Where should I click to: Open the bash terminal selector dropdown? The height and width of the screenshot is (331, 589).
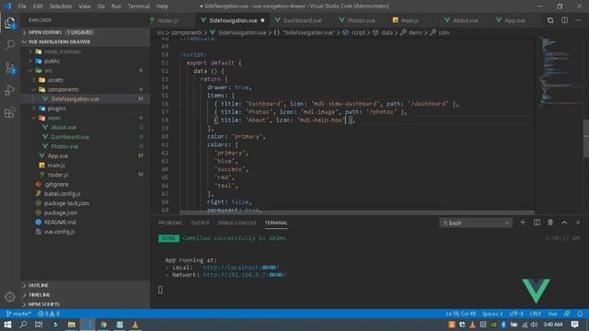click(x=476, y=223)
